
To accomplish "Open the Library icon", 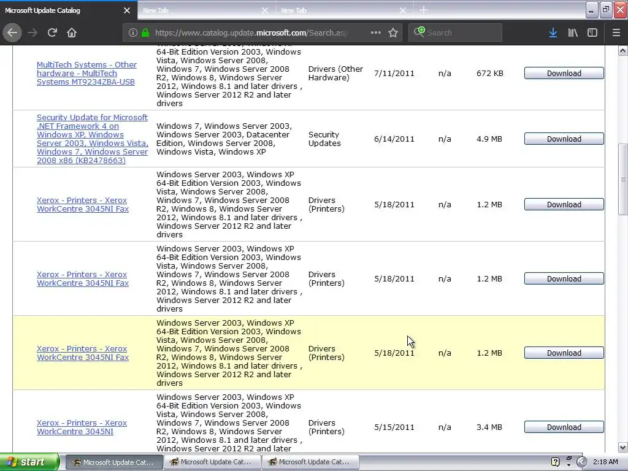I will (x=573, y=33).
